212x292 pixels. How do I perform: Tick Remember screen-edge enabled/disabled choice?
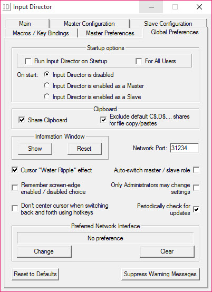click(15, 188)
